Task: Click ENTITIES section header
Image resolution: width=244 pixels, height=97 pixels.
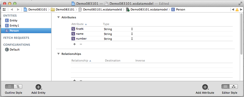Action: tap(10, 16)
